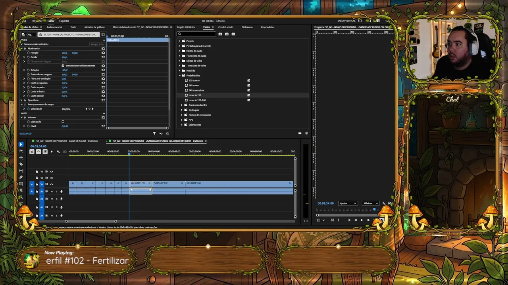Click the YUV effects filter icon
The image size is (508, 285).
click(233, 34)
